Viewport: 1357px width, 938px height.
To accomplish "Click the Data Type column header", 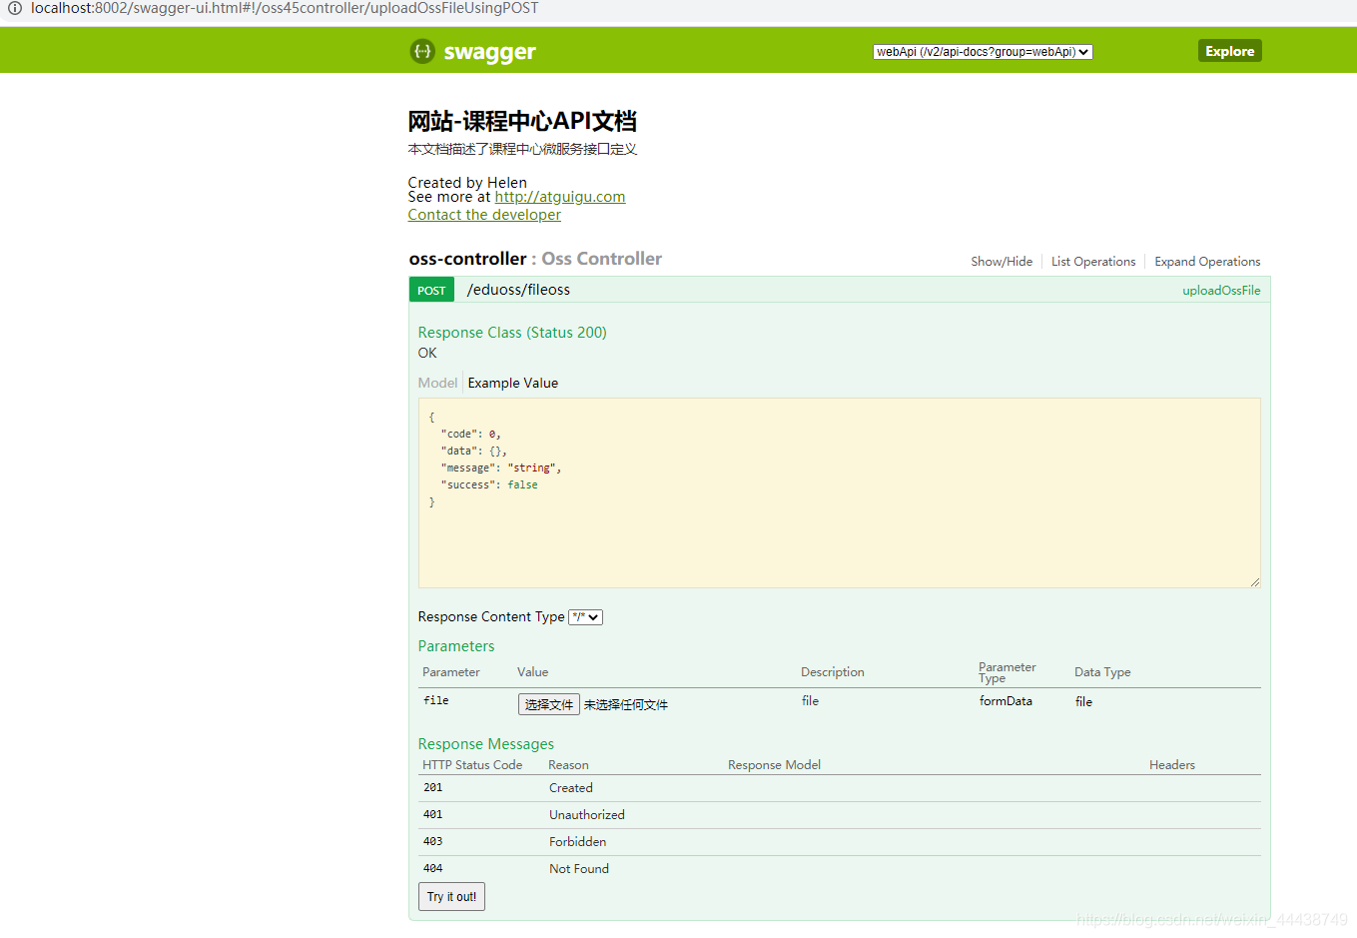I will [x=1102, y=672].
